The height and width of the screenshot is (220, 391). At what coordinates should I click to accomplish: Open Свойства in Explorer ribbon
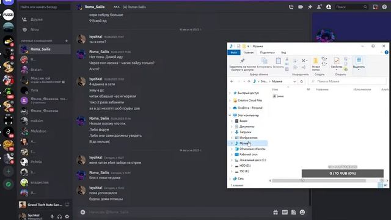337,63
